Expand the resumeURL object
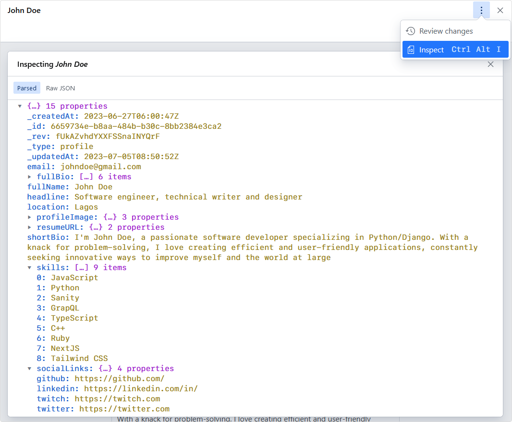This screenshot has height=422, width=512. tap(29, 227)
